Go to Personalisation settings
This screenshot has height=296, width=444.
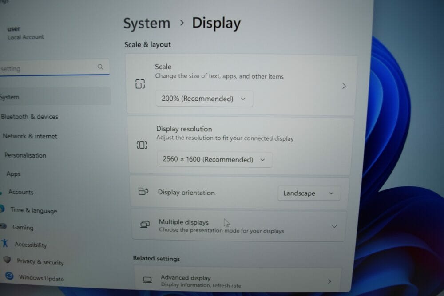click(25, 155)
